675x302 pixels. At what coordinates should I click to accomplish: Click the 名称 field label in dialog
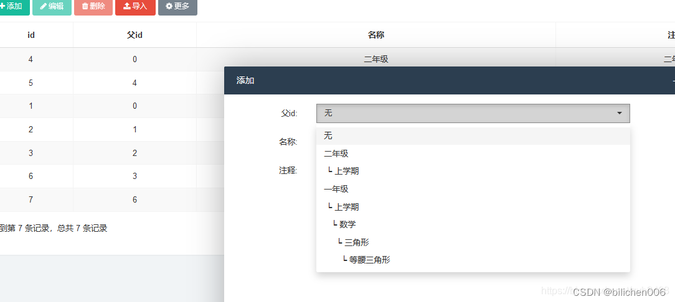[288, 142]
